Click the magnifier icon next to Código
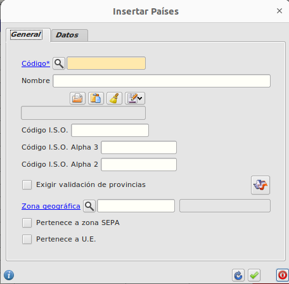Viewport: 289px width, 284px height. pos(59,63)
